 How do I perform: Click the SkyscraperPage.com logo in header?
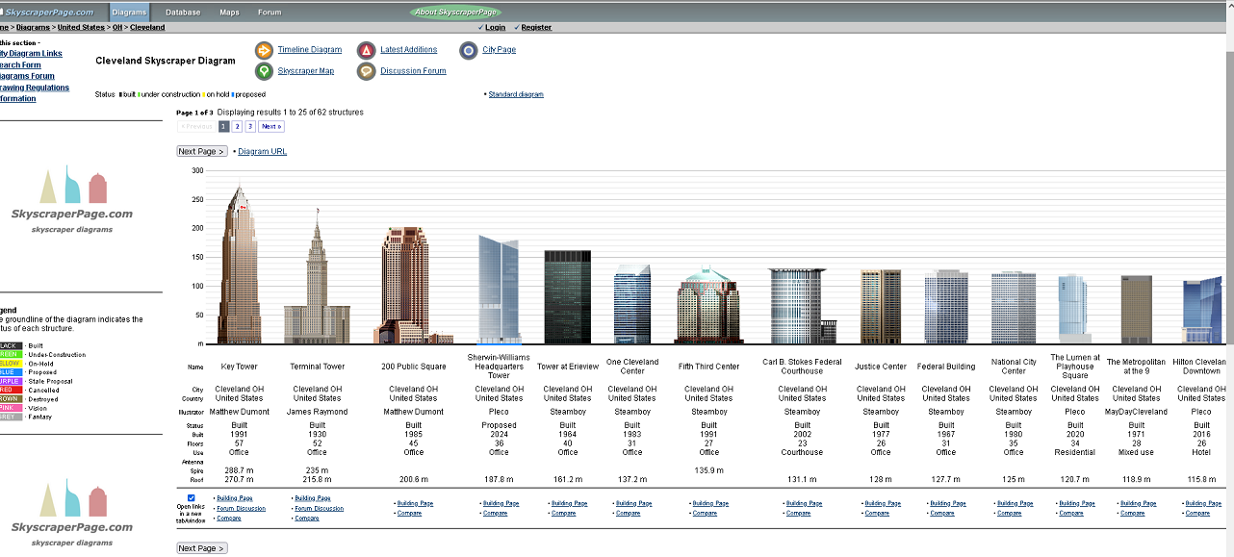[48, 12]
